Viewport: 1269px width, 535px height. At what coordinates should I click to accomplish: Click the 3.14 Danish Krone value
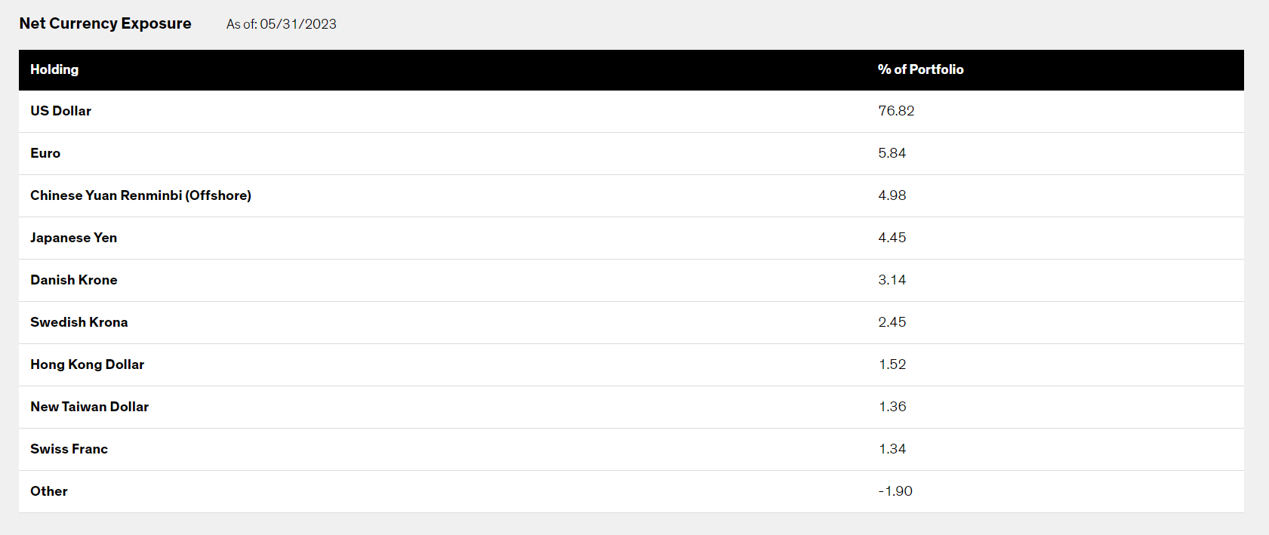coord(892,280)
